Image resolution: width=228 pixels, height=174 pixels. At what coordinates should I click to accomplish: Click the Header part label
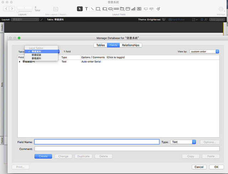pyautogui.click(x=2, y=28)
